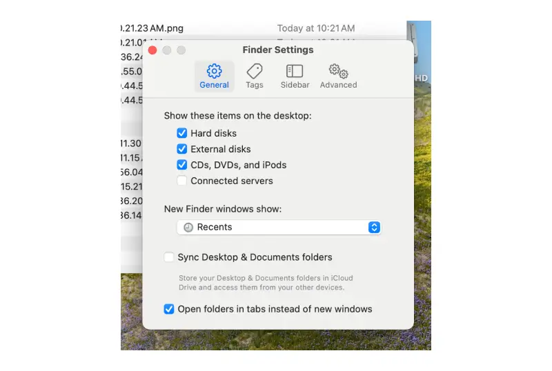Click the Today at 10:21 AM date cell

[316, 28]
